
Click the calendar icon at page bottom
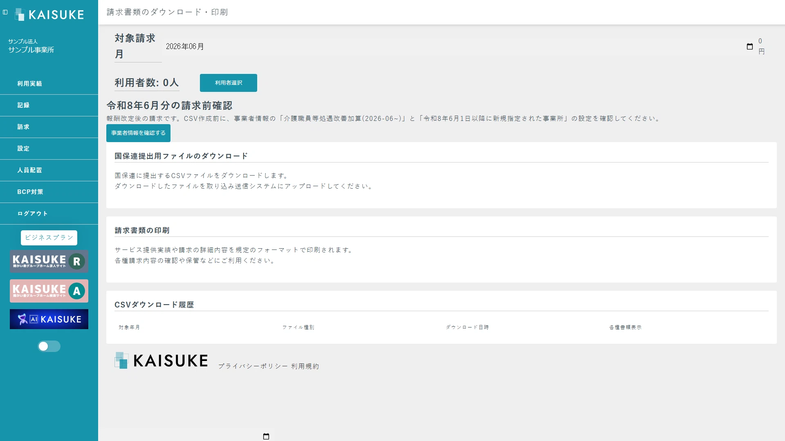tap(266, 437)
